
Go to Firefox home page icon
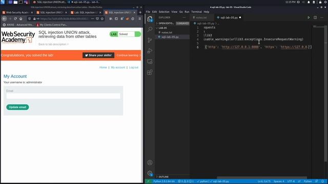tap(20, 19)
